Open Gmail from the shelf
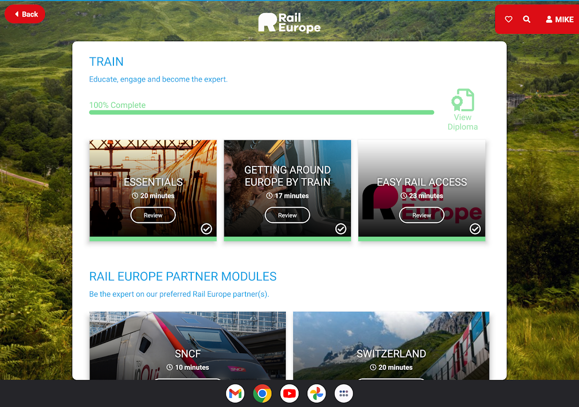 tap(235, 394)
